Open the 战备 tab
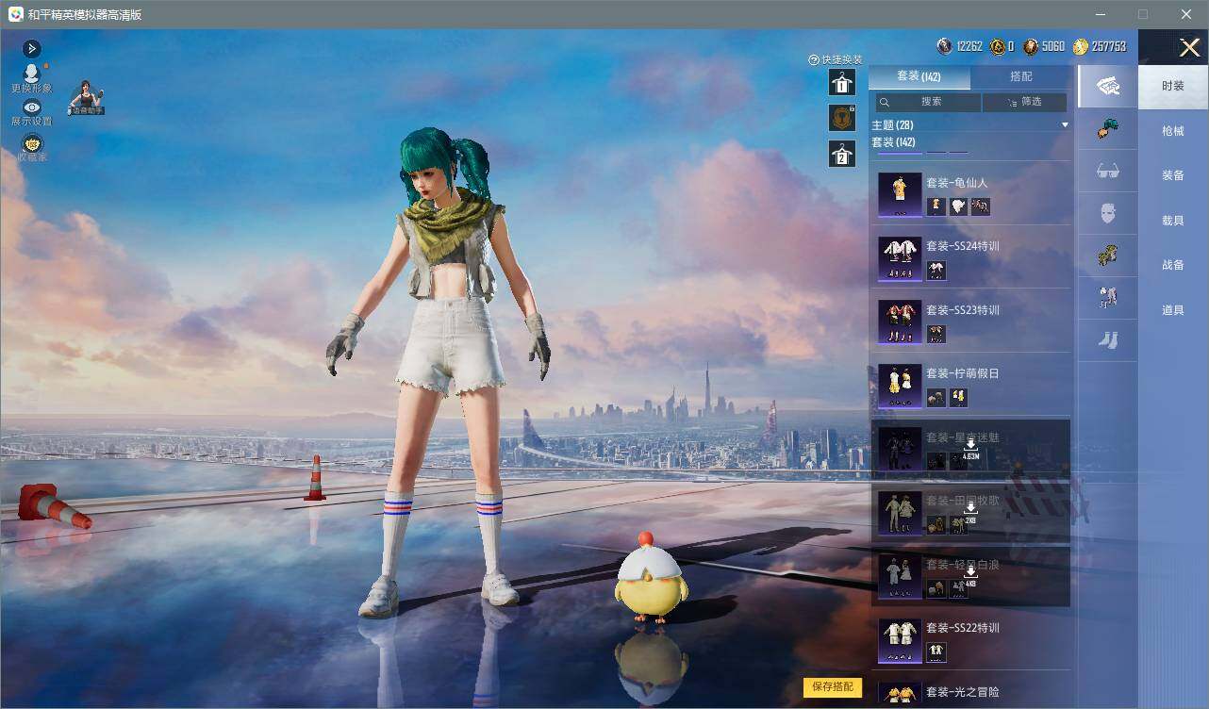The width and height of the screenshot is (1209, 709). (1173, 265)
